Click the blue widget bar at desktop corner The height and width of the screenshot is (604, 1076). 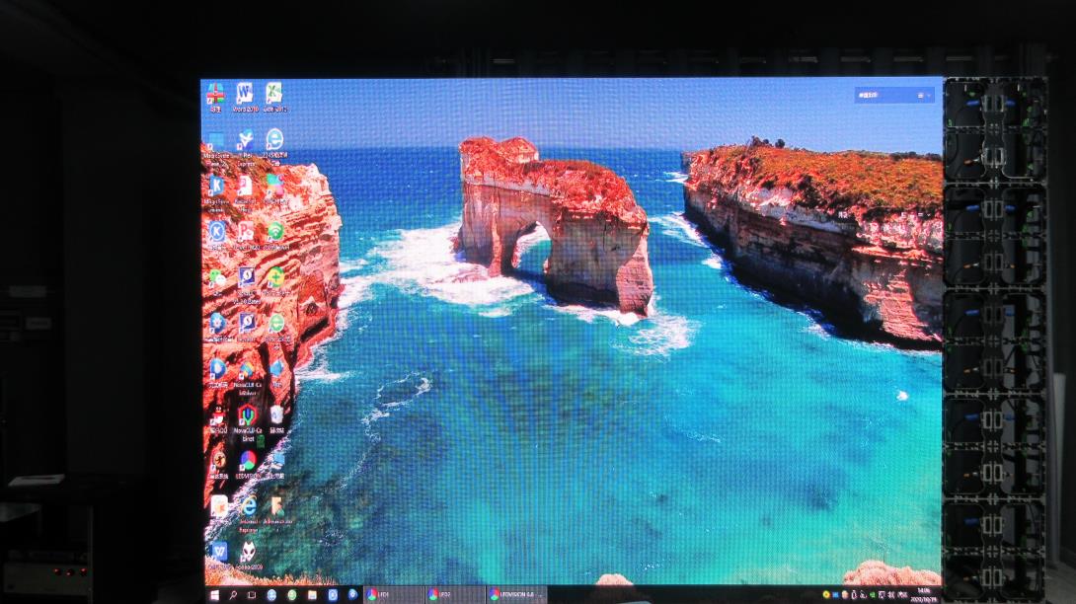click(x=894, y=96)
